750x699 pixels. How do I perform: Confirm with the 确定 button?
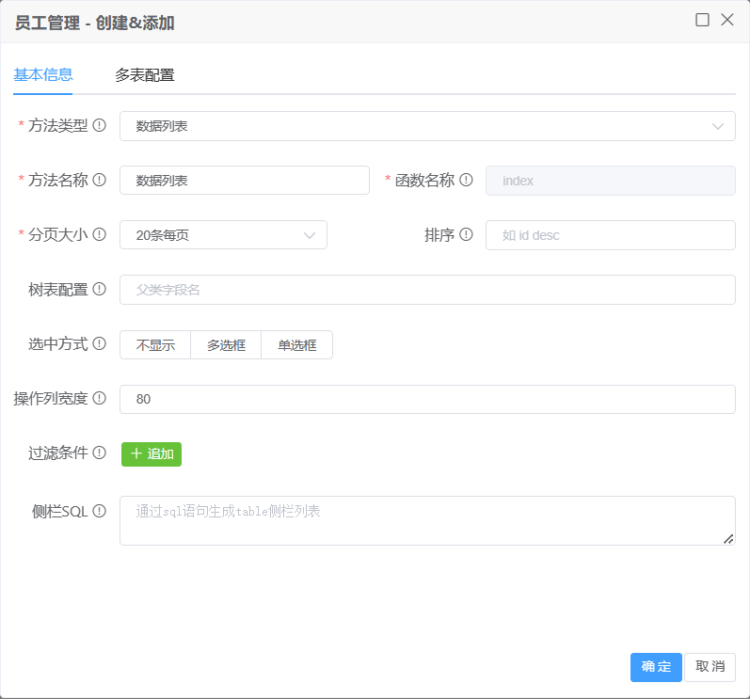(x=656, y=667)
